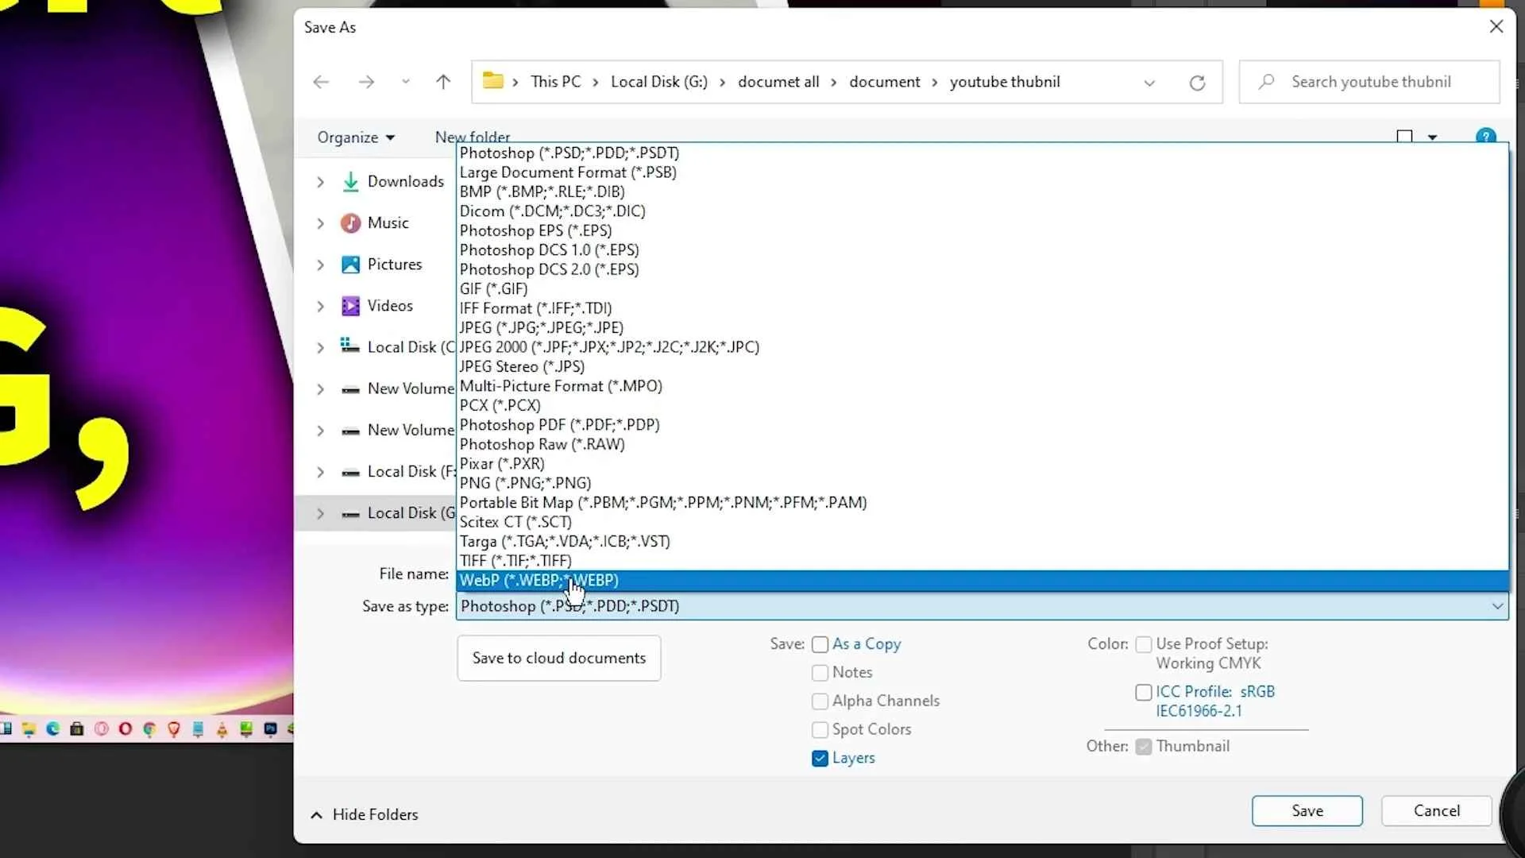Open recent locations chevron beside Forward arrow
This screenshot has height=858, width=1525.
[x=406, y=82]
